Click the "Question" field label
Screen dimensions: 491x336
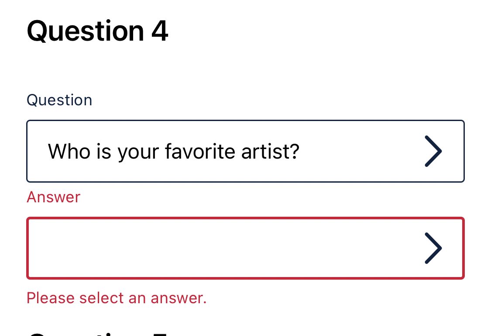59,100
